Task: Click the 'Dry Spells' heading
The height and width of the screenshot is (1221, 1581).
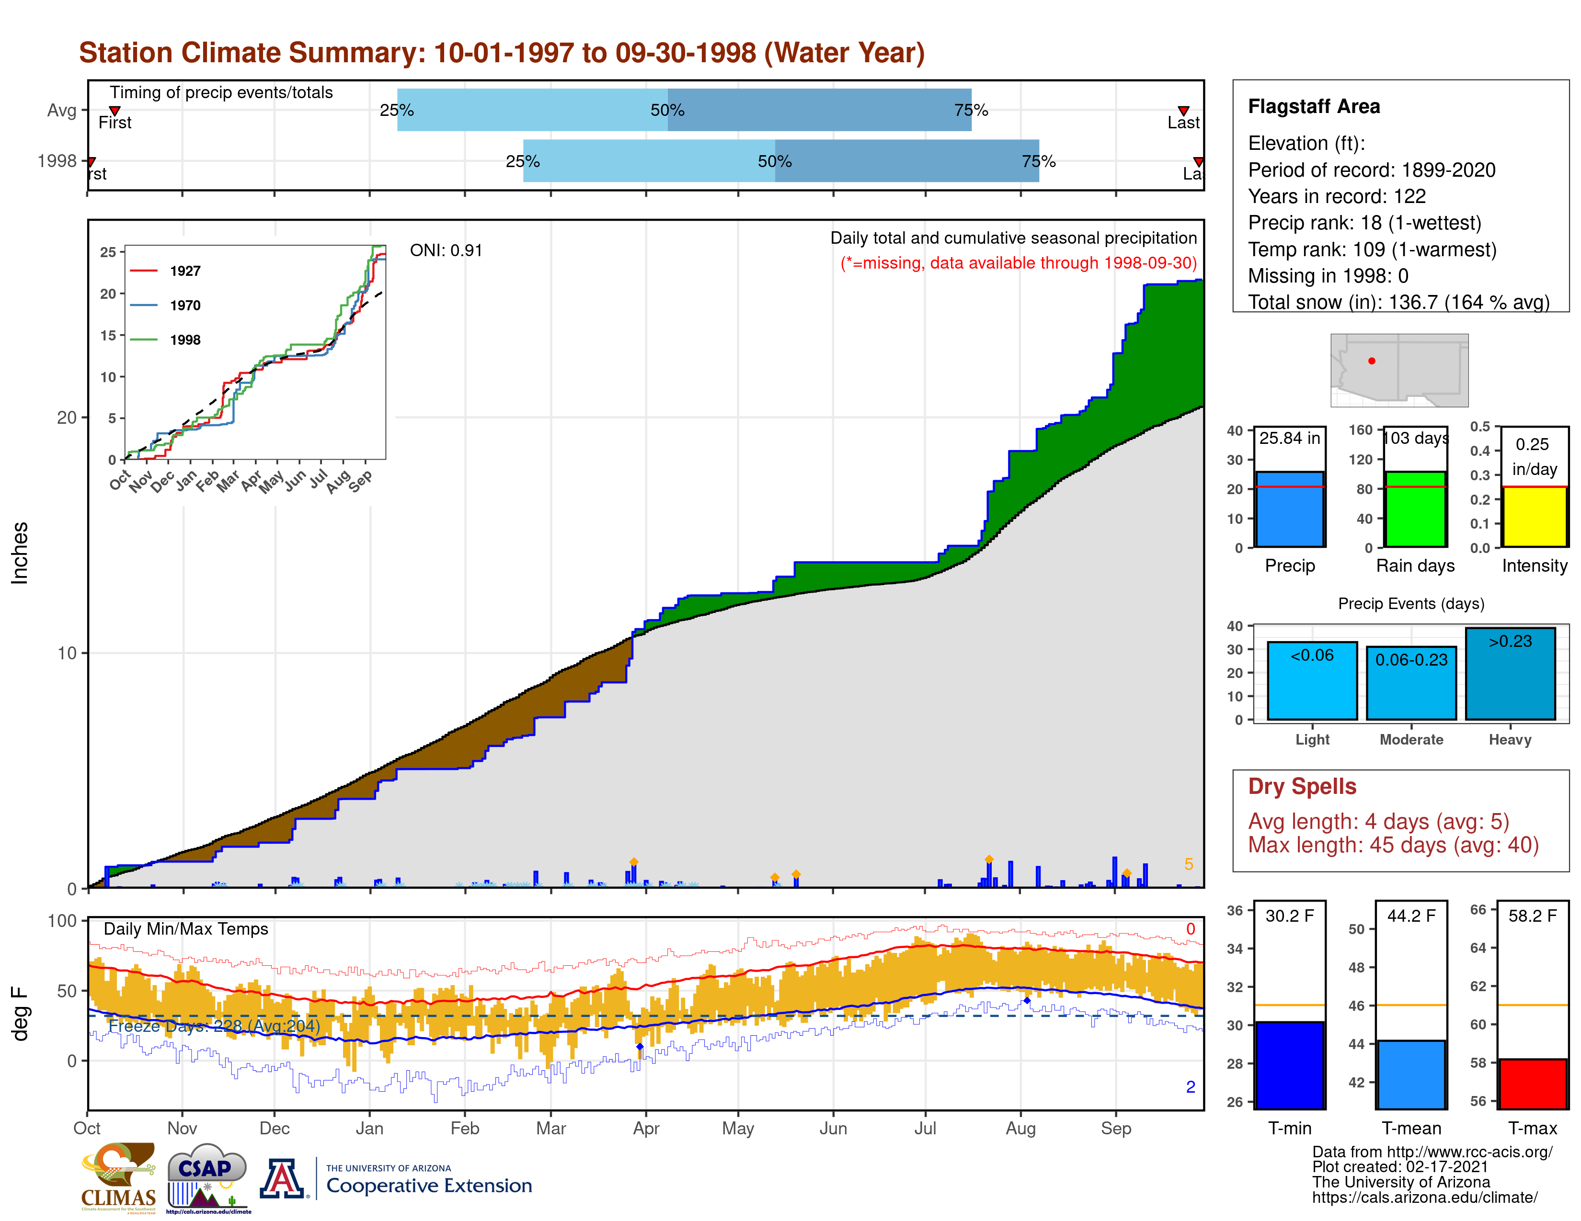Action: (x=1302, y=786)
